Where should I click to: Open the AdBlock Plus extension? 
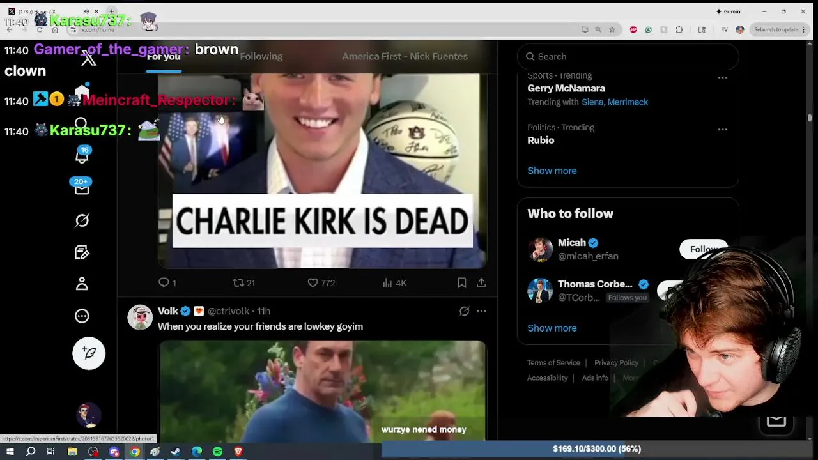click(x=633, y=29)
